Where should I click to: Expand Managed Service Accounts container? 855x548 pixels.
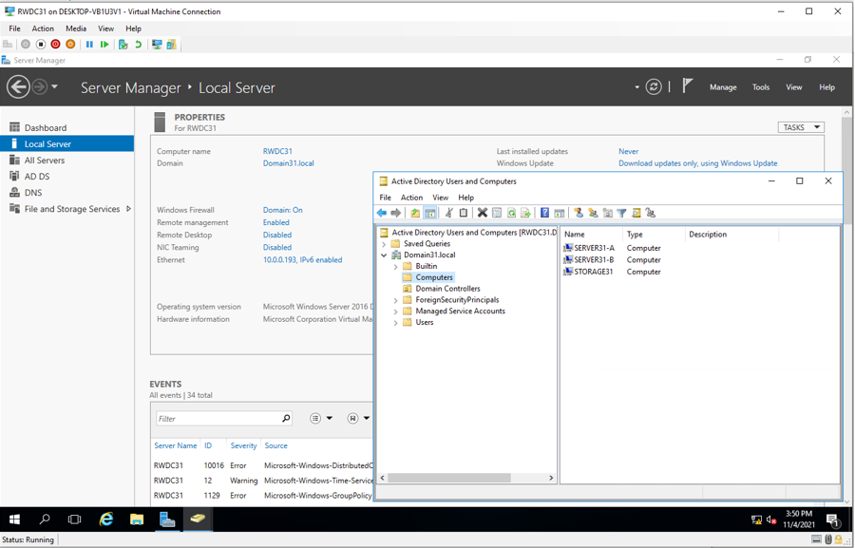396,312
